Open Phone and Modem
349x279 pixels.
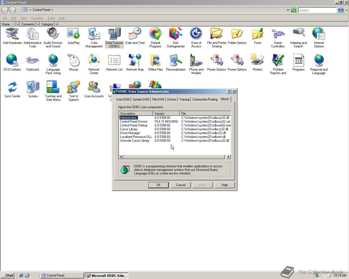[196, 64]
